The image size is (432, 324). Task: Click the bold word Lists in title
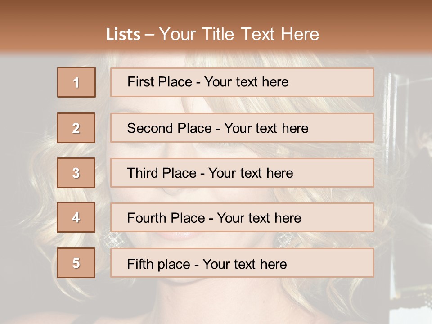(x=123, y=35)
